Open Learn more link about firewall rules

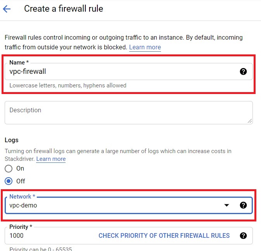pos(145,47)
